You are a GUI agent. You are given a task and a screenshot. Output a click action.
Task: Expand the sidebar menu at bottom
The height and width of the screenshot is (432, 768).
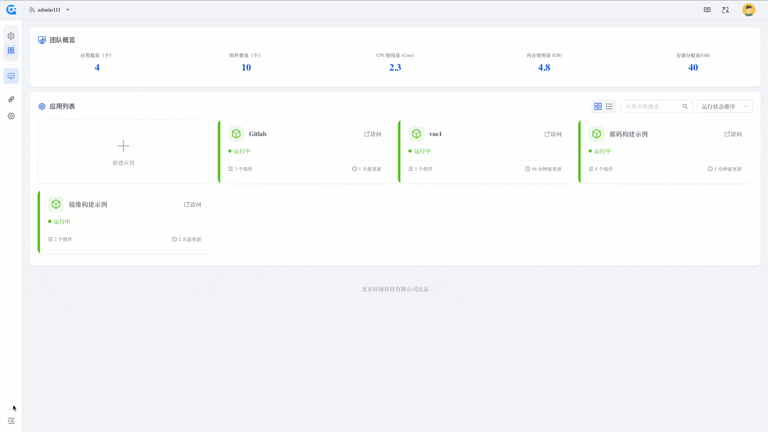coord(11,421)
